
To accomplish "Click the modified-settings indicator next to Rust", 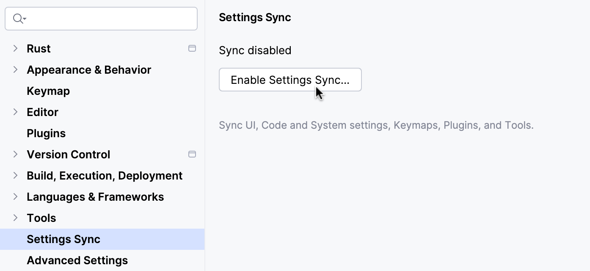I will [192, 48].
